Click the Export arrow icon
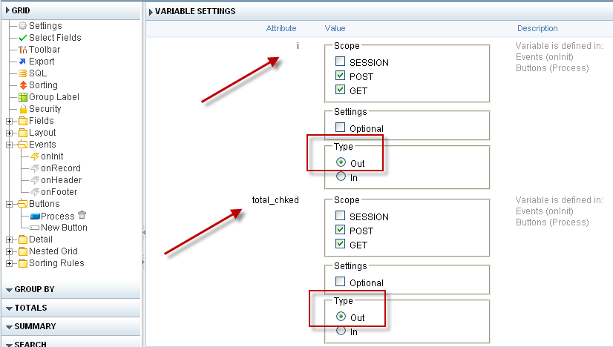The width and height of the screenshot is (613, 347). coord(22,62)
